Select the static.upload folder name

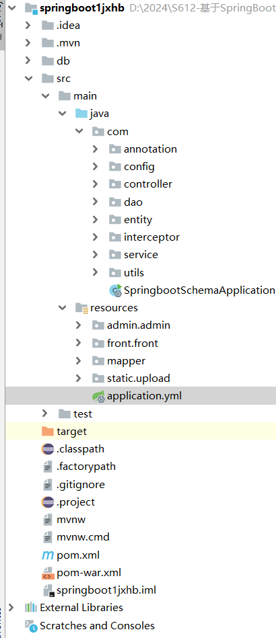(139, 378)
